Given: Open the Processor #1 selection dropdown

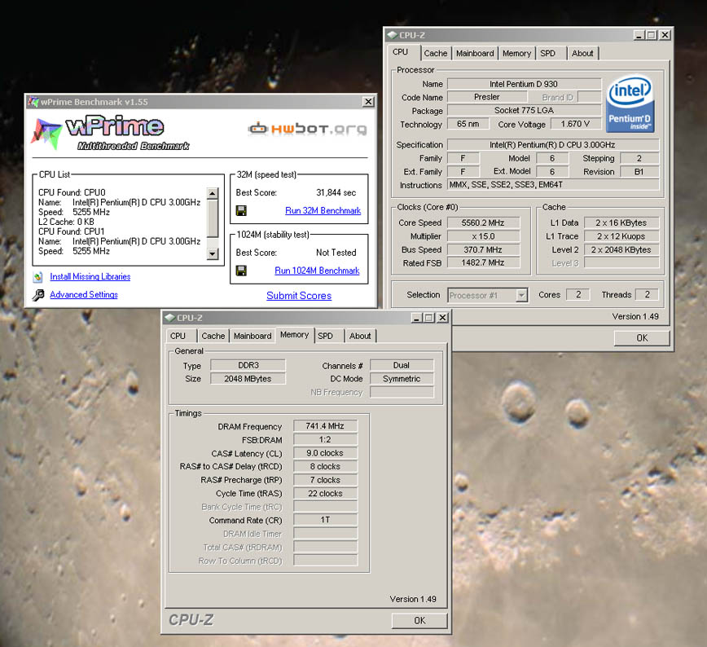Looking at the screenshot, I should pyautogui.click(x=521, y=295).
